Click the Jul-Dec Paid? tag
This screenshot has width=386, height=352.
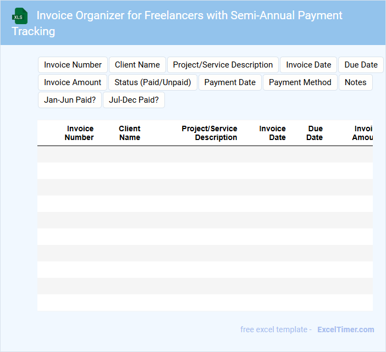point(134,100)
